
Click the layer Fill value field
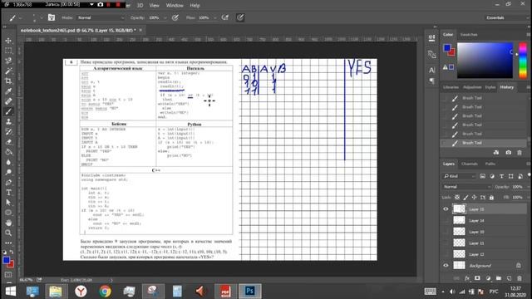[x=517, y=198]
